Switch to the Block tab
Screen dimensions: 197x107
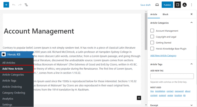tap(165, 14)
